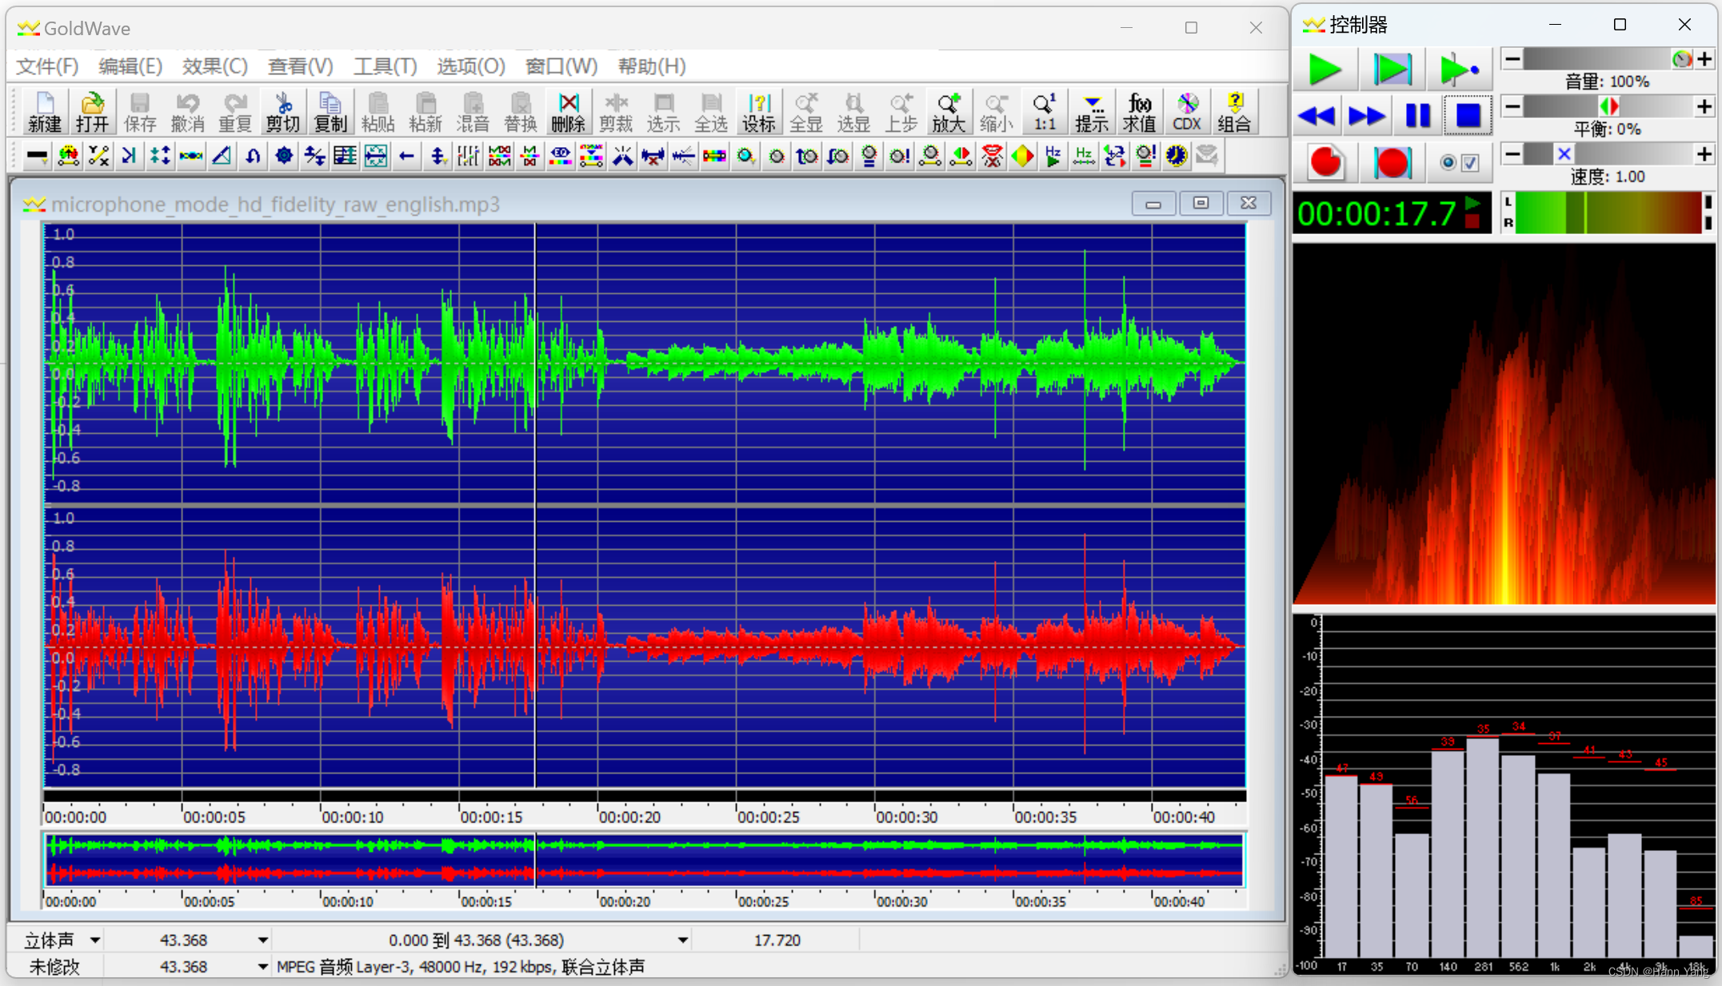The height and width of the screenshot is (986, 1722).
Task: Open the 查看(V) menu
Action: (x=300, y=66)
